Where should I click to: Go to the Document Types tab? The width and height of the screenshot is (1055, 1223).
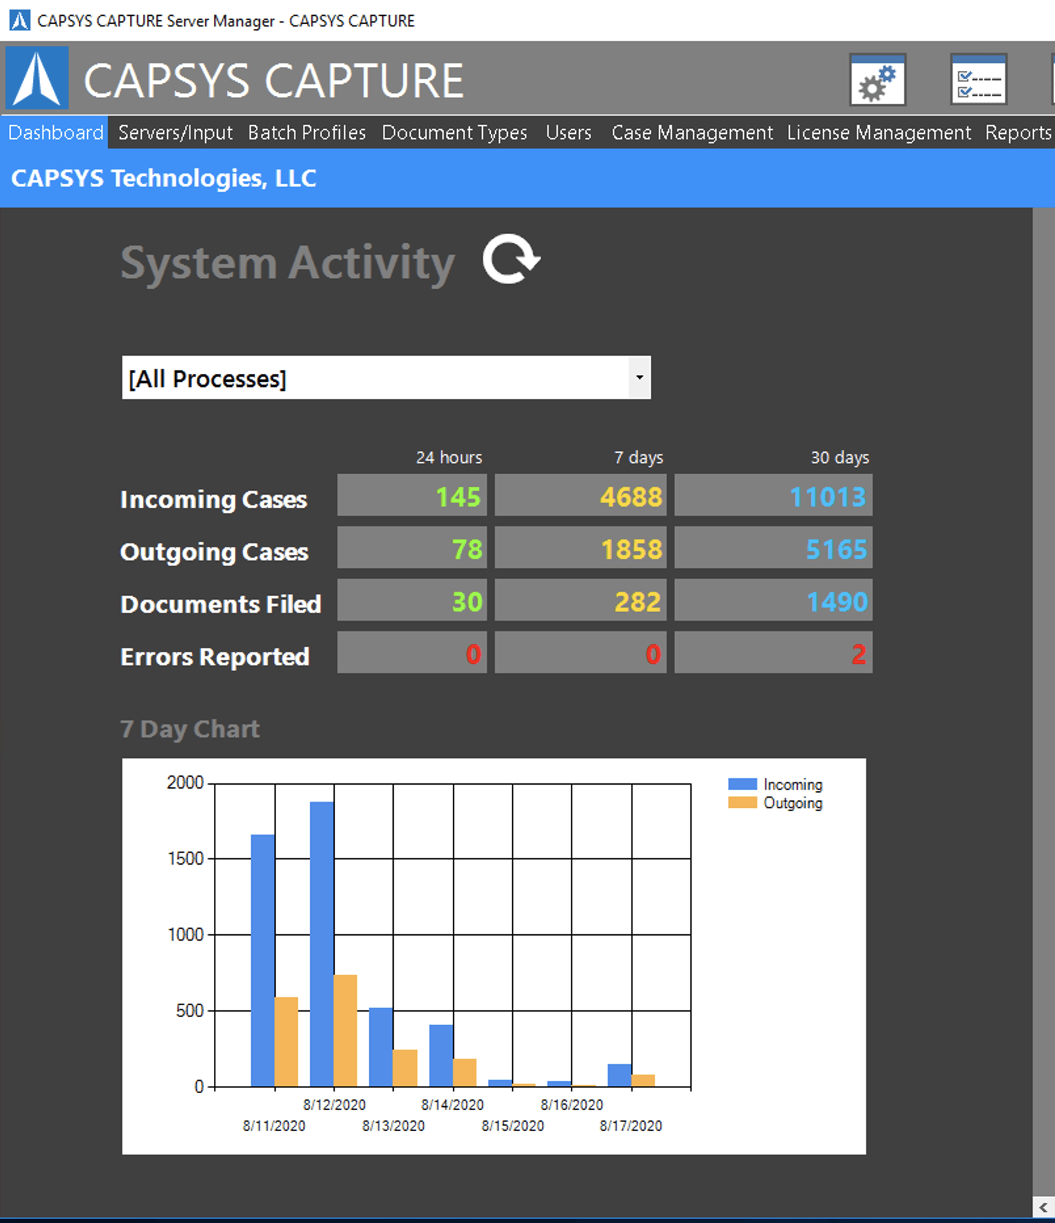point(454,133)
